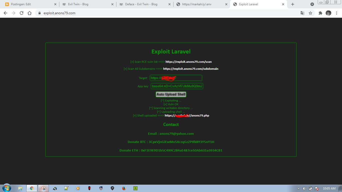Click the "[~] Uploading shell ..." line
This screenshot has height=192, width=342.
point(171,112)
